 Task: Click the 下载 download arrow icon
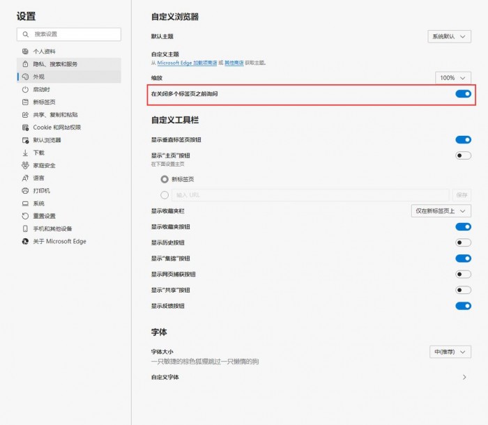tap(25, 153)
